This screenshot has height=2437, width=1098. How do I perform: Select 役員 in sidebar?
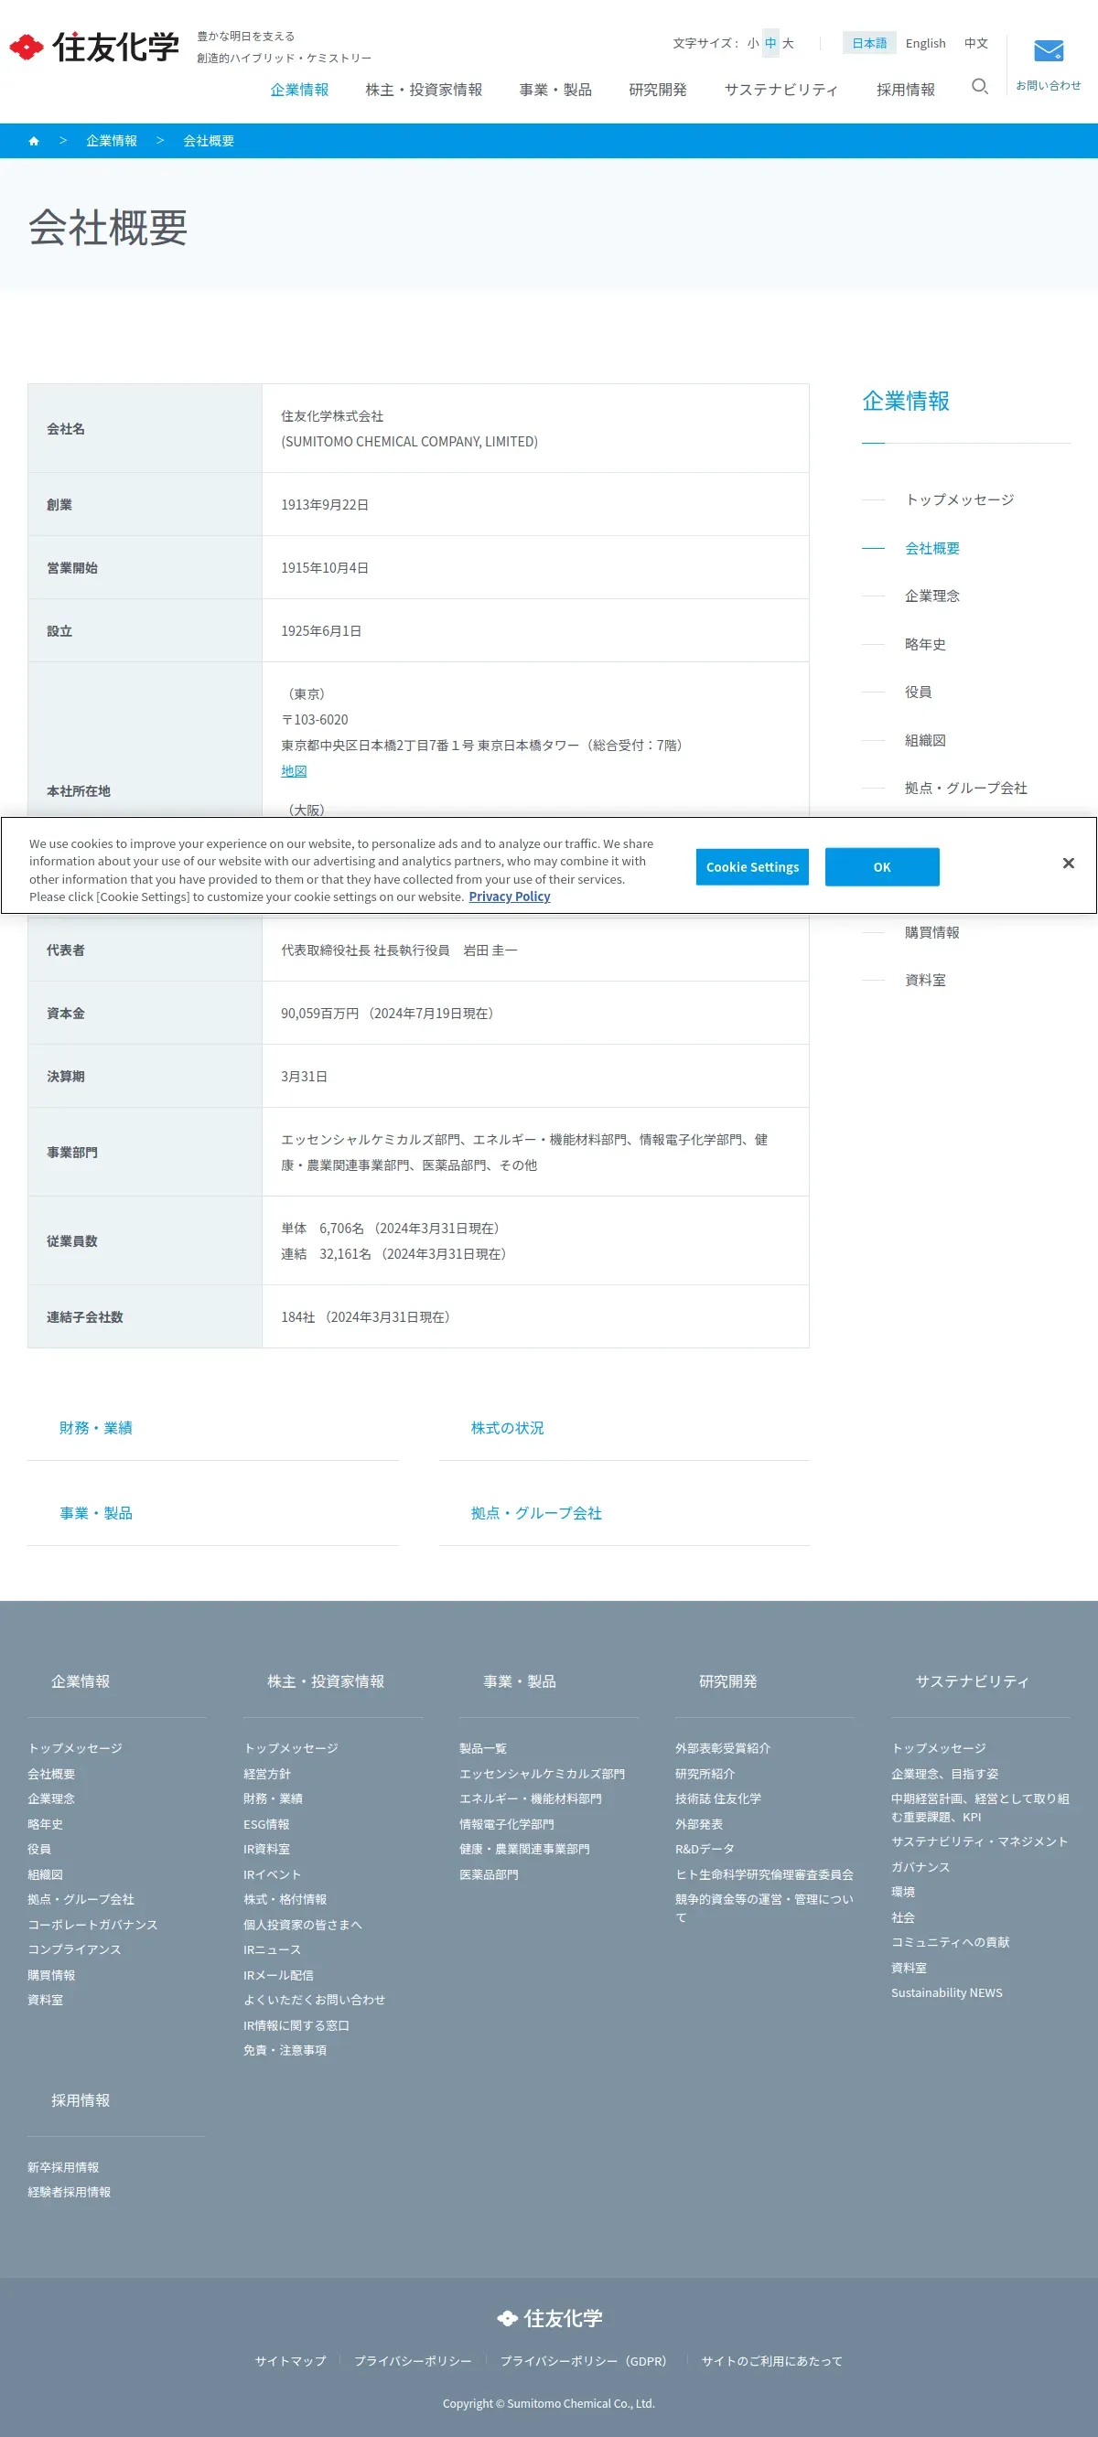pyautogui.click(x=917, y=692)
